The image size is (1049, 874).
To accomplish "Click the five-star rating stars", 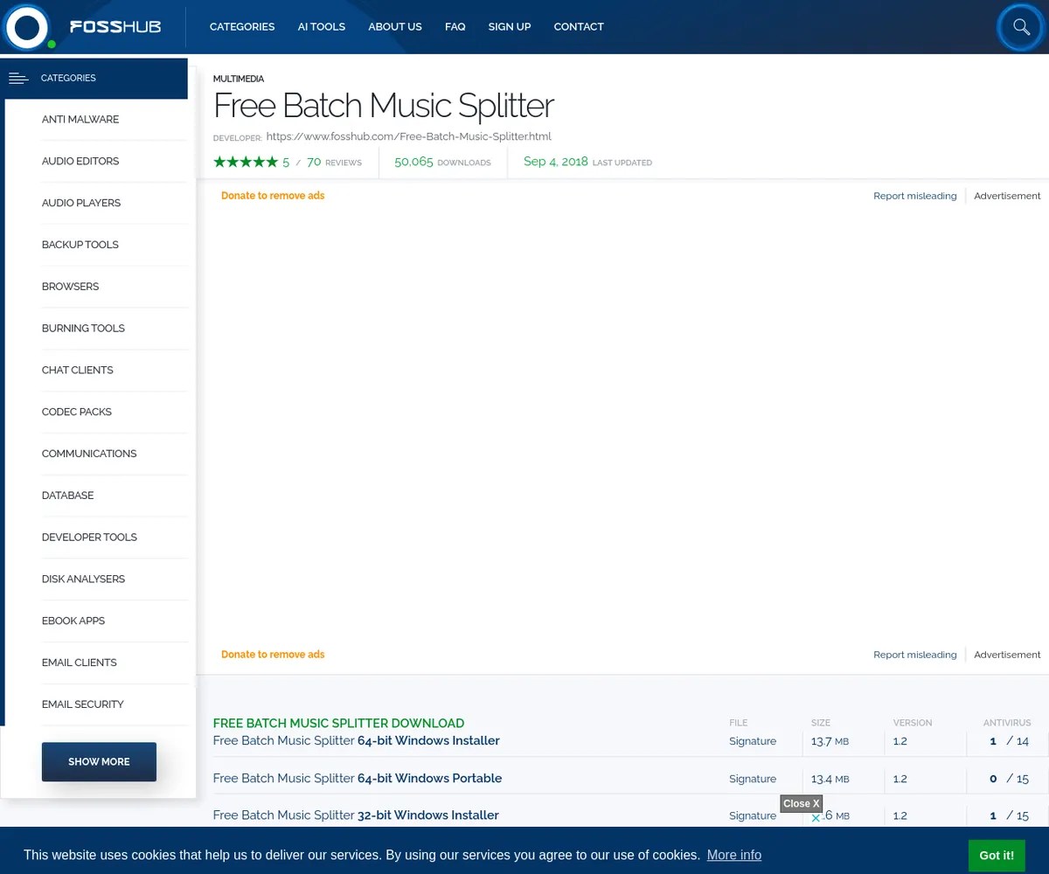I will (x=246, y=162).
